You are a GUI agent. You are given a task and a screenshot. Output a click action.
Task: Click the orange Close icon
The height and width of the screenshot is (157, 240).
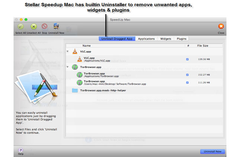[221, 26]
